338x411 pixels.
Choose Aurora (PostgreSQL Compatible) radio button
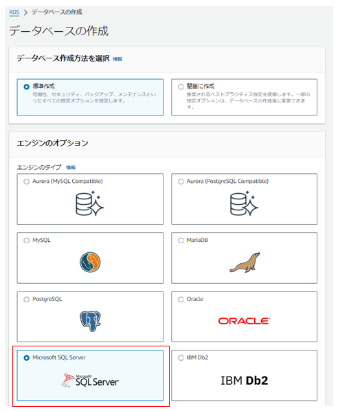pos(181,181)
